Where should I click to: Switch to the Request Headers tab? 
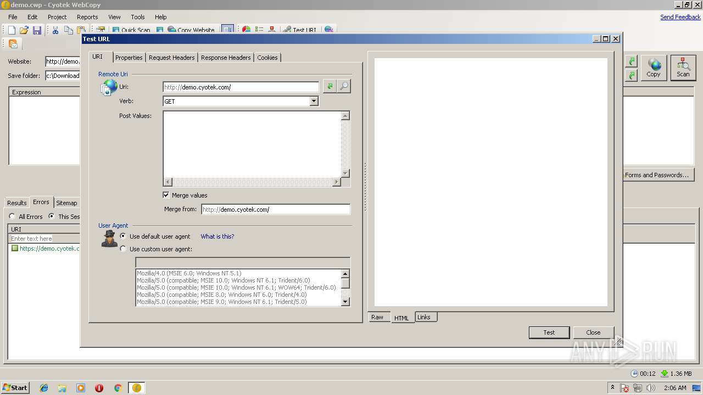(171, 57)
